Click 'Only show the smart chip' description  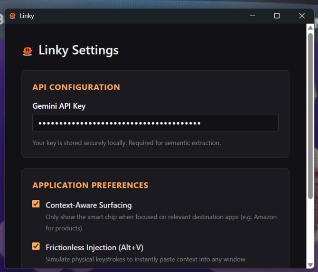click(161, 223)
